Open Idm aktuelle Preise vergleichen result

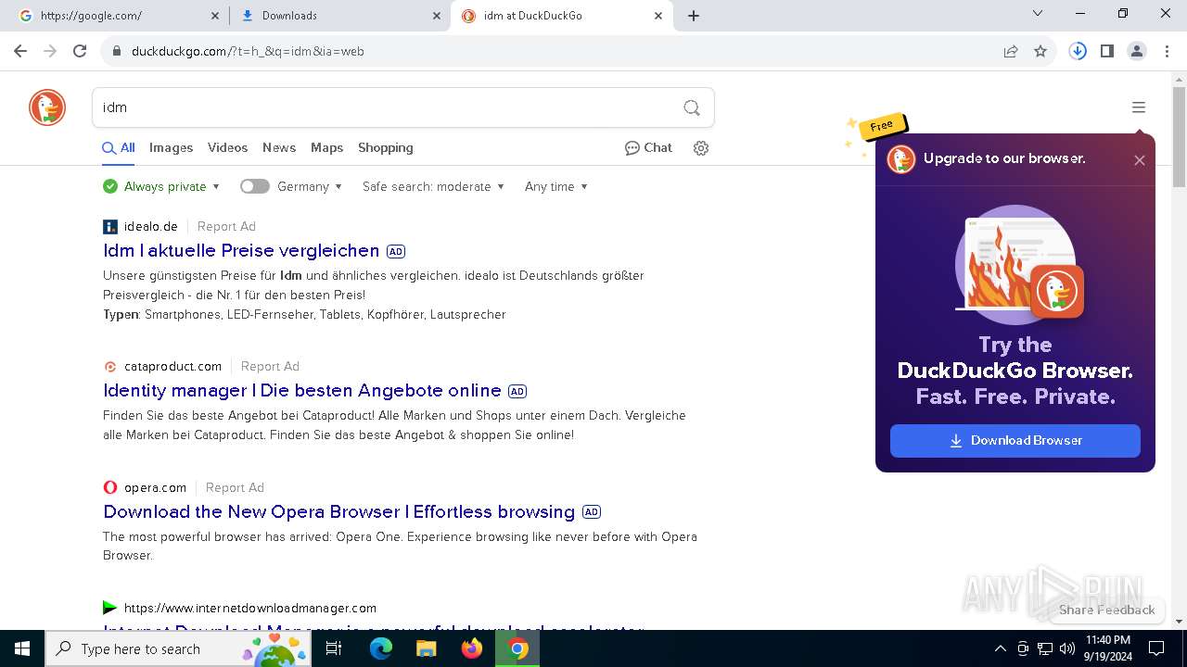coord(241,251)
